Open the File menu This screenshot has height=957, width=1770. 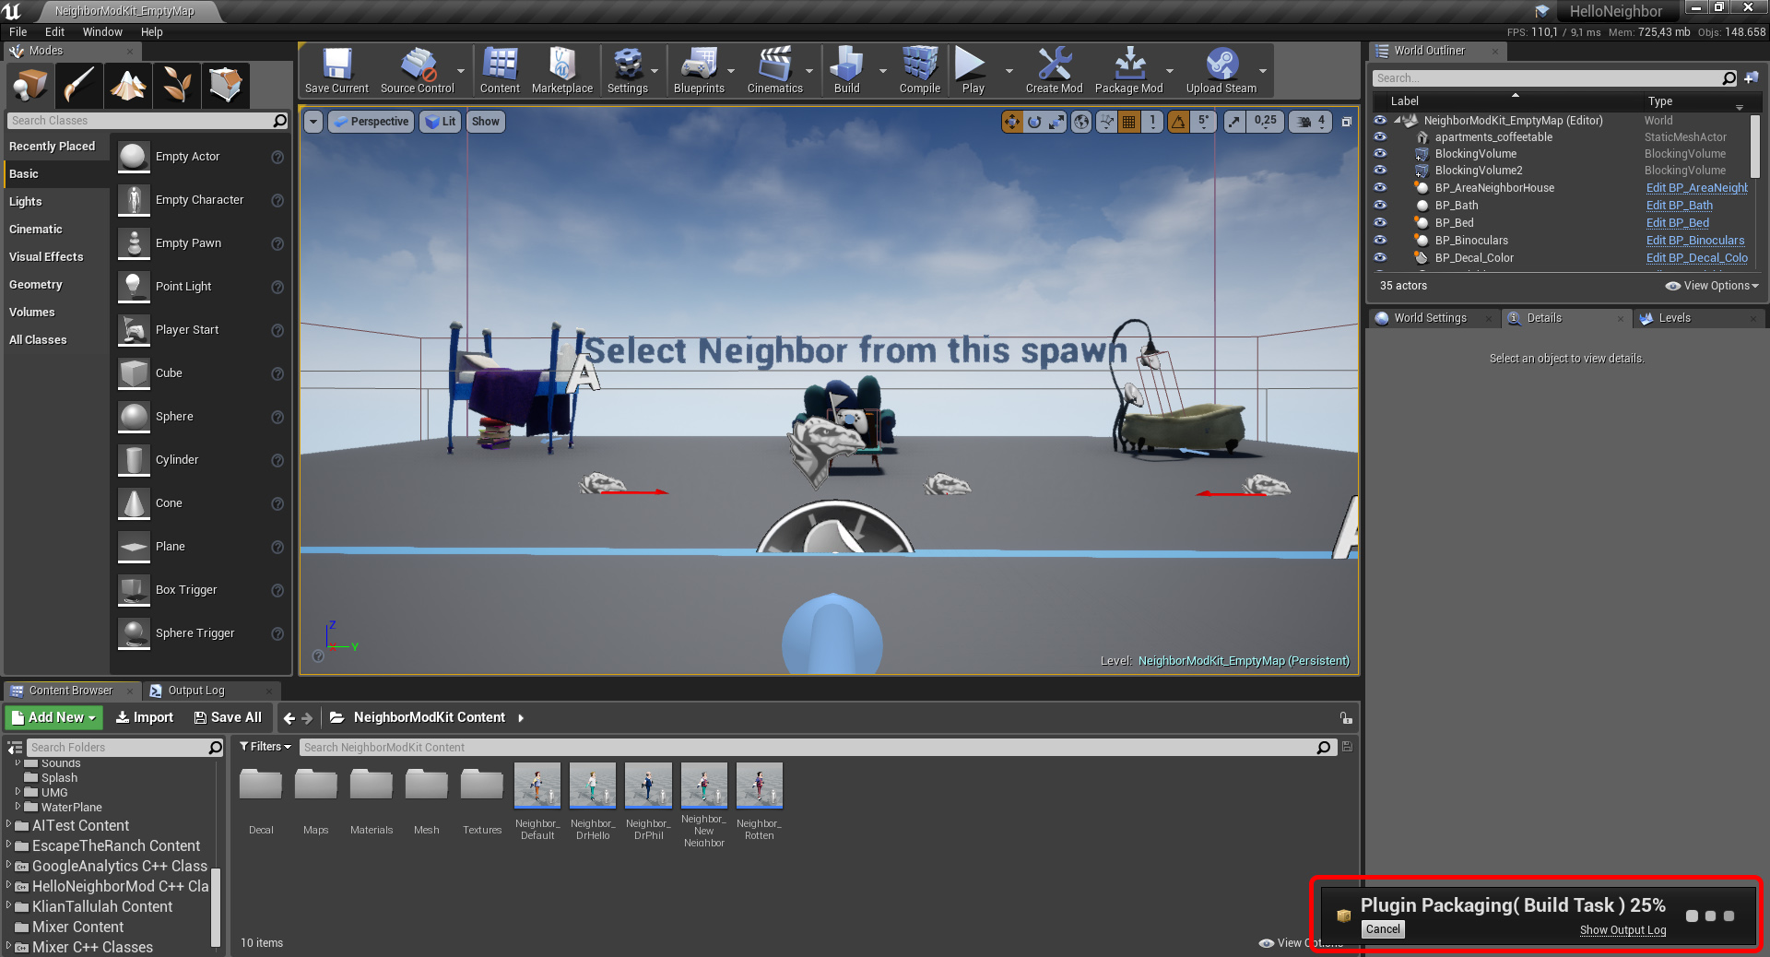18,31
